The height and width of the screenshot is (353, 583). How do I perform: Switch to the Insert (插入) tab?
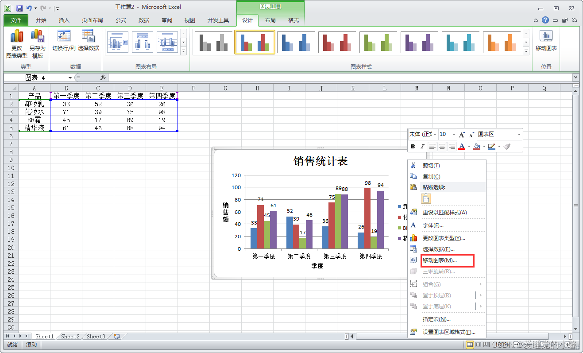click(x=64, y=20)
